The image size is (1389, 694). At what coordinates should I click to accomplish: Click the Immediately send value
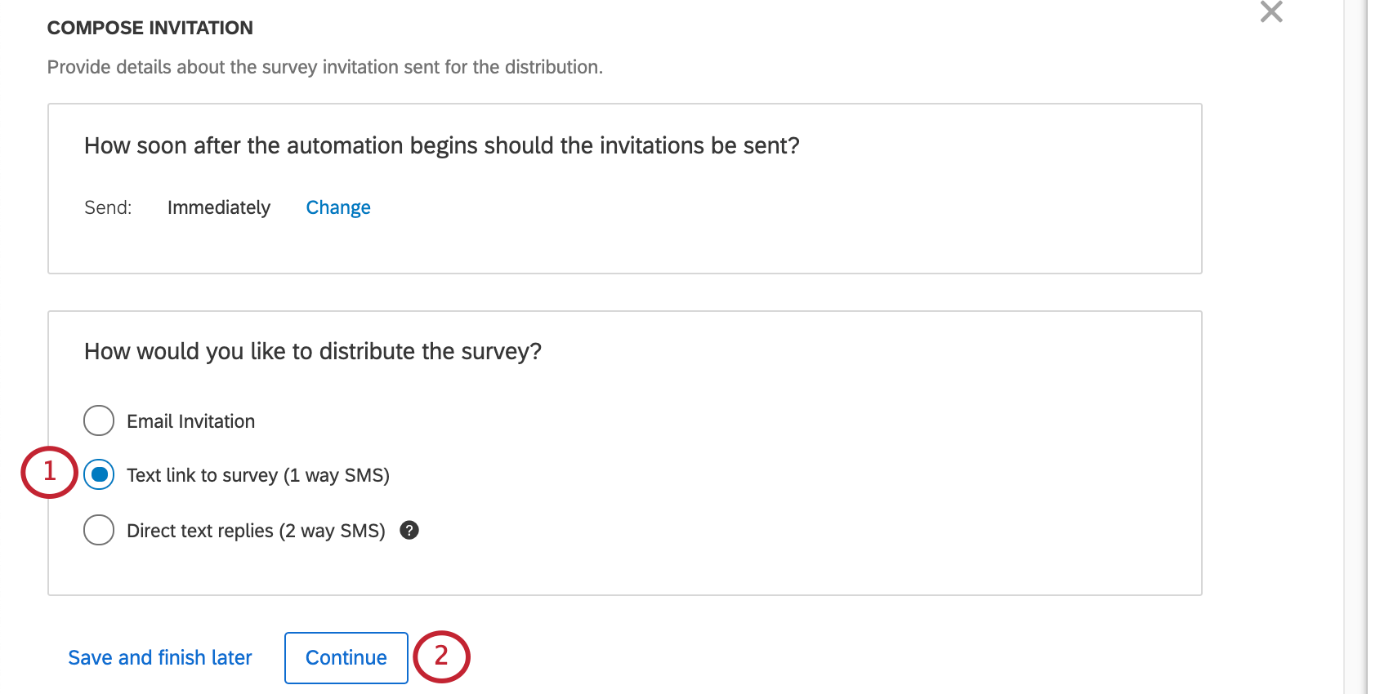[219, 207]
